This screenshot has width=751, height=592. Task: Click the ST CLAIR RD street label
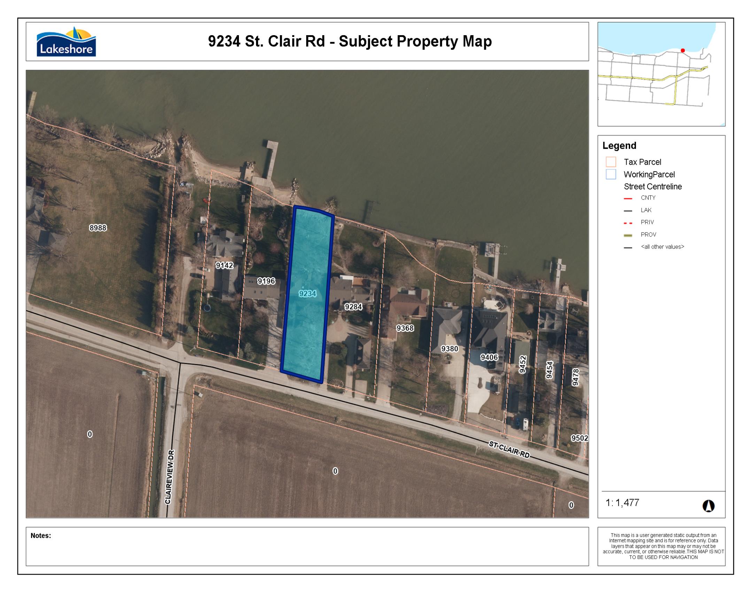tap(509, 450)
